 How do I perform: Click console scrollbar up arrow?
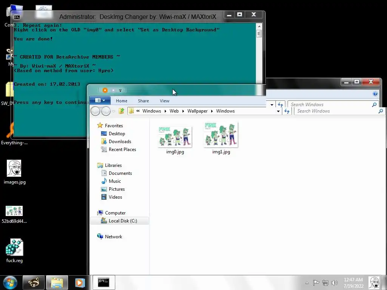point(259,26)
